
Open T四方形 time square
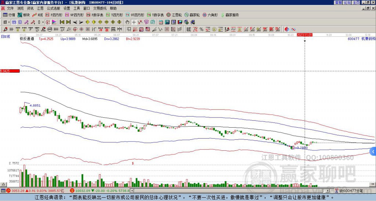point(115,15)
